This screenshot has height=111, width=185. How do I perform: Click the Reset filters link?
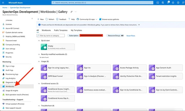click(x=131, y=36)
